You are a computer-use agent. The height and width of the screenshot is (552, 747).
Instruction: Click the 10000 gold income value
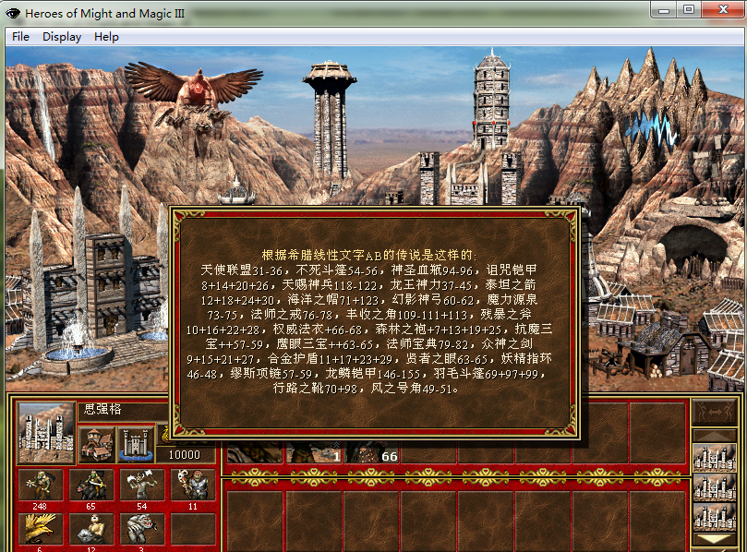(185, 455)
